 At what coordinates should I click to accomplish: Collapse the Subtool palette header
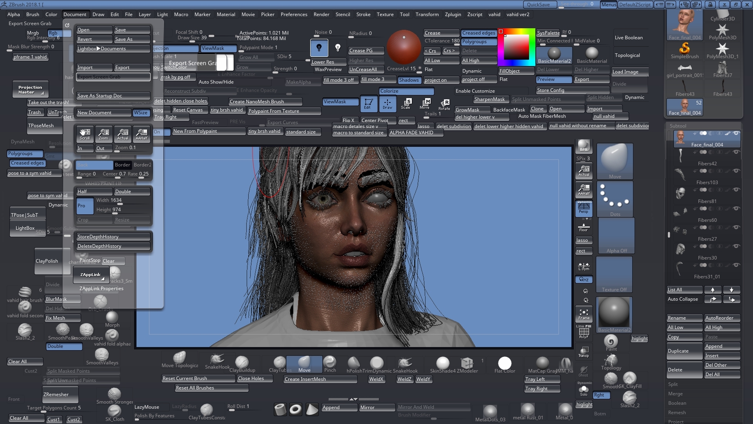(678, 126)
